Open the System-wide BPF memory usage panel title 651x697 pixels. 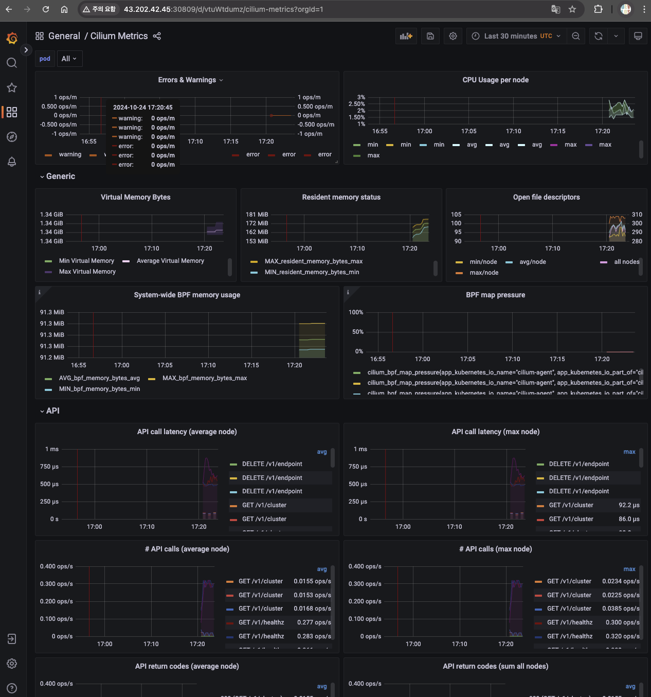coord(187,295)
